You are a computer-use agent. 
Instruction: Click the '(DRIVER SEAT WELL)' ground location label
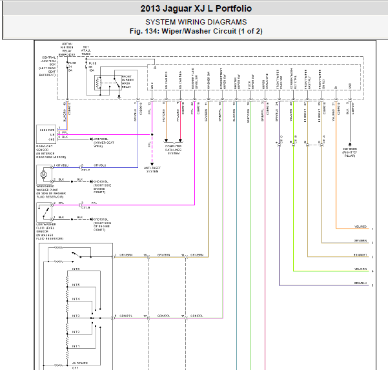pyautogui.click(x=104, y=145)
